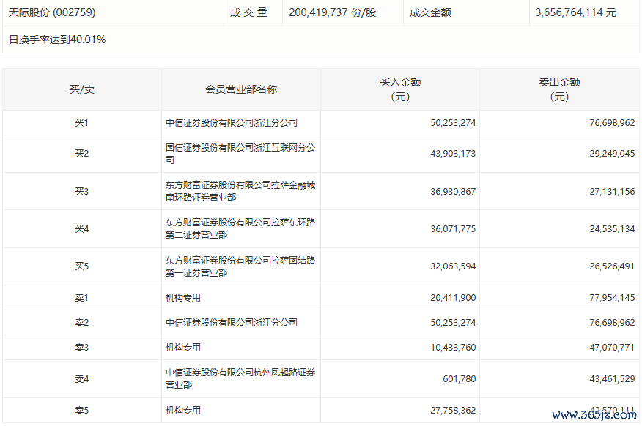This screenshot has width=642, height=426.
Task: Click the 会员营业部名称 column header
Action: (241, 89)
